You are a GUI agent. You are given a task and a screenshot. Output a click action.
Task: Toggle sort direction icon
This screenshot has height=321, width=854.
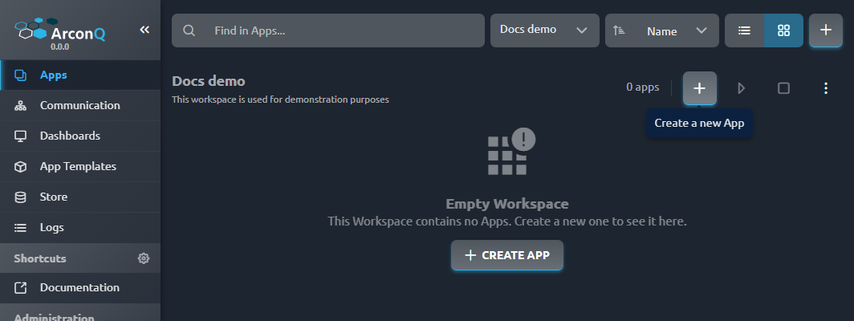pyautogui.click(x=619, y=30)
